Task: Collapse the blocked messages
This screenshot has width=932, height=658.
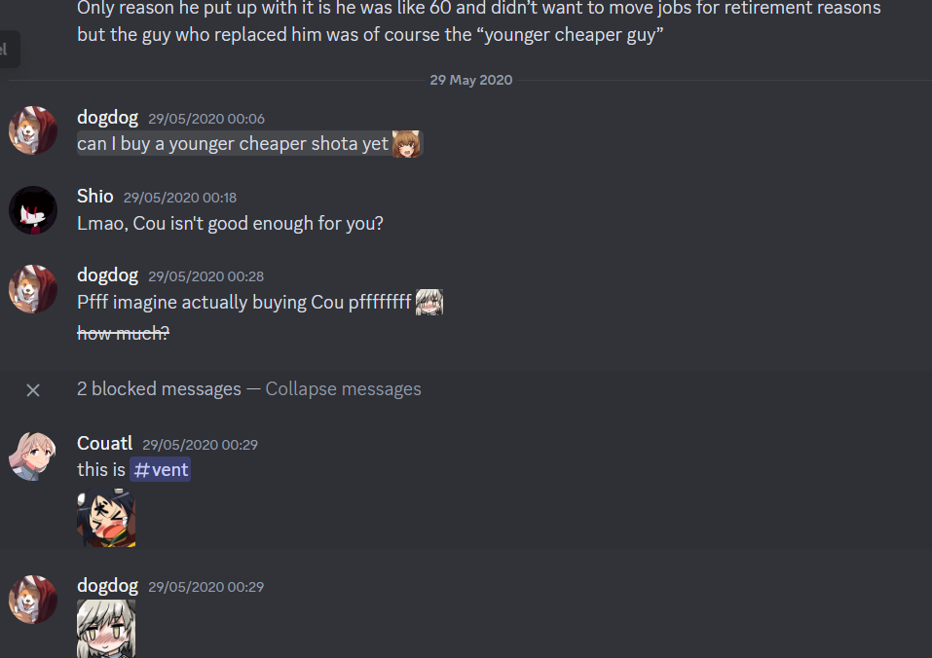Action: [x=343, y=389]
